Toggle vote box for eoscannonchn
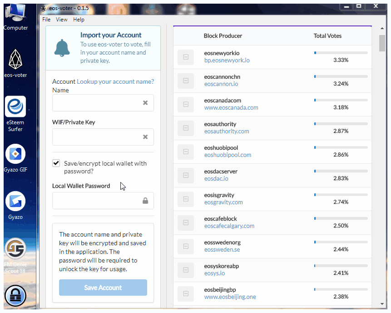The image size is (391, 313). pyautogui.click(x=186, y=81)
